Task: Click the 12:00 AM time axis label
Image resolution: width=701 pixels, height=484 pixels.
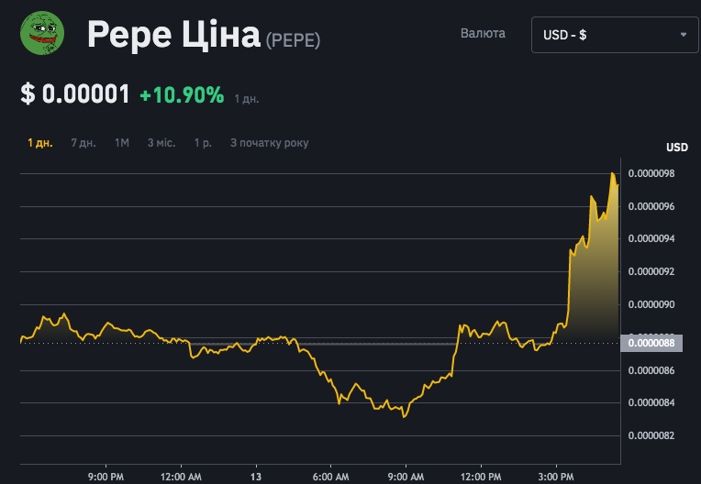Action: [x=181, y=477]
